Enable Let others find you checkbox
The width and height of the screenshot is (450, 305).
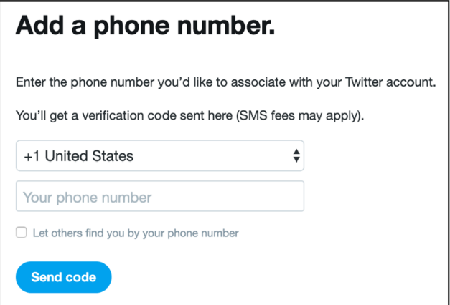22,232
